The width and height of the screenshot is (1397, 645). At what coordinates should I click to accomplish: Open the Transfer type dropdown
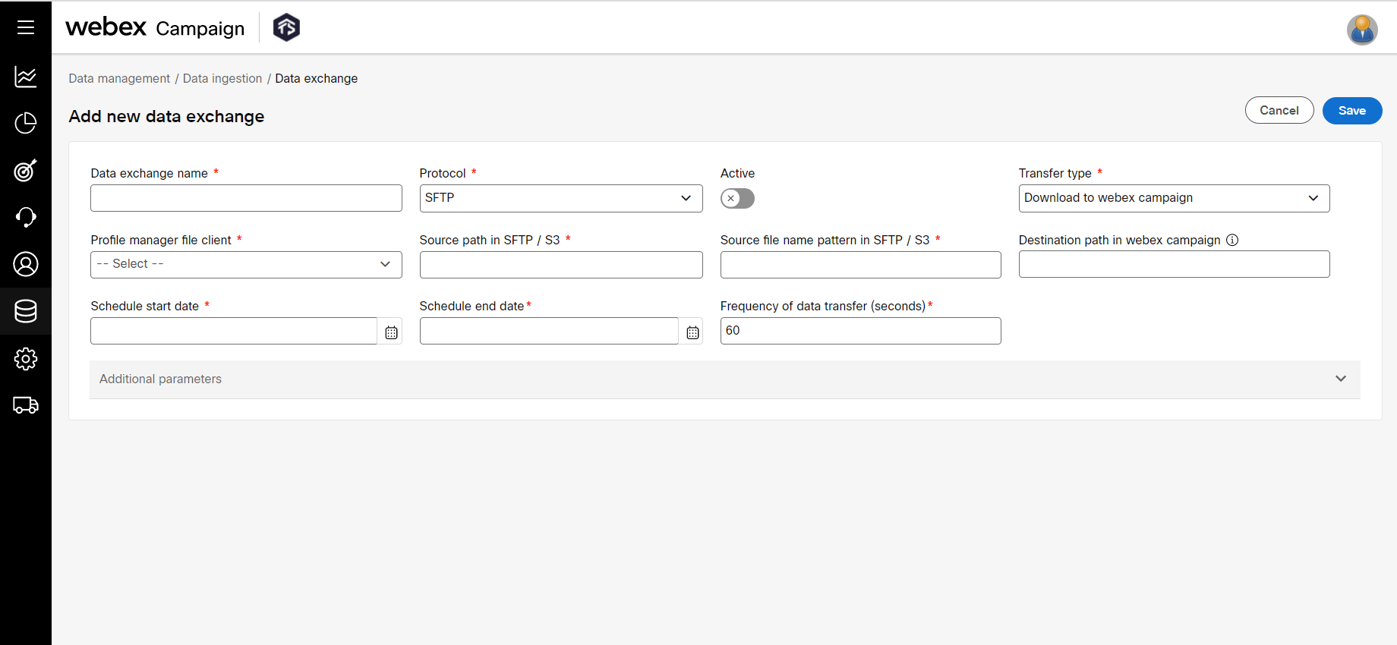coord(1174,198)
